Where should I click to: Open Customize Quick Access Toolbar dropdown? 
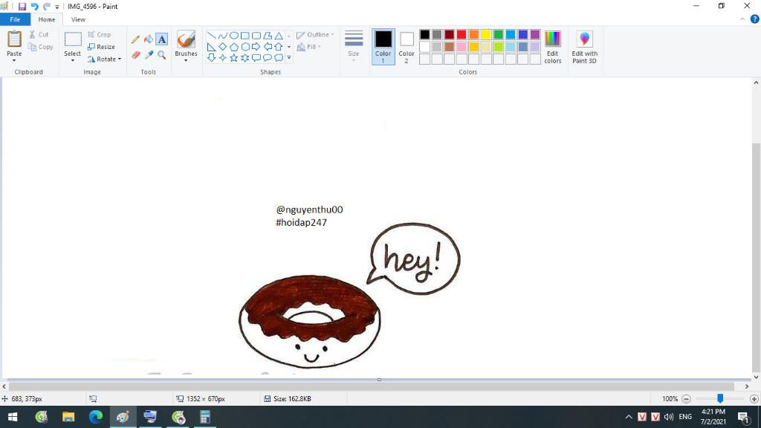click(56, 7)
